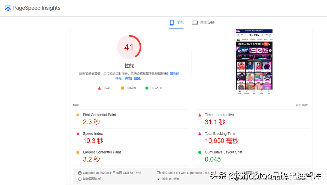This screenshot has width=327, height=185.
Task: Click the 初始网页加载 text
Action: [92, 179]
